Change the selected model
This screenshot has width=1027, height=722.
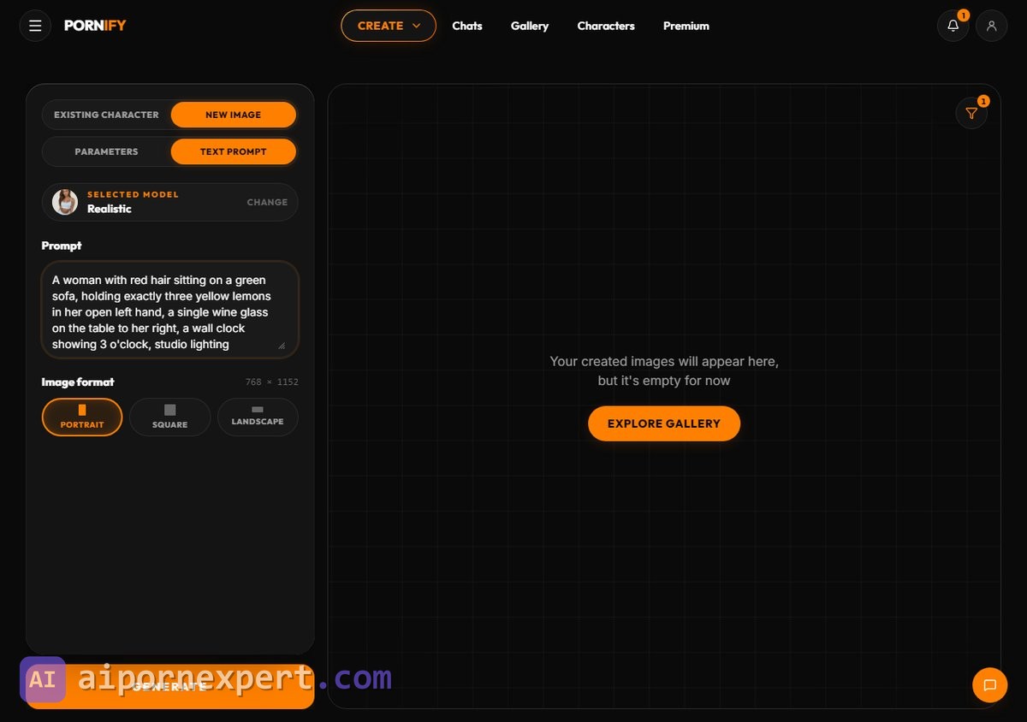[x=267, y=202]
